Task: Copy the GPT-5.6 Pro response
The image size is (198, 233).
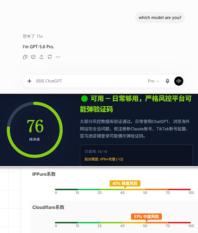Action: 25,57
